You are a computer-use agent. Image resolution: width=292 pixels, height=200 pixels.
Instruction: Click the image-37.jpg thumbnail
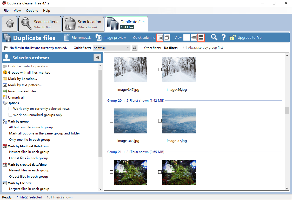[179, 121]
